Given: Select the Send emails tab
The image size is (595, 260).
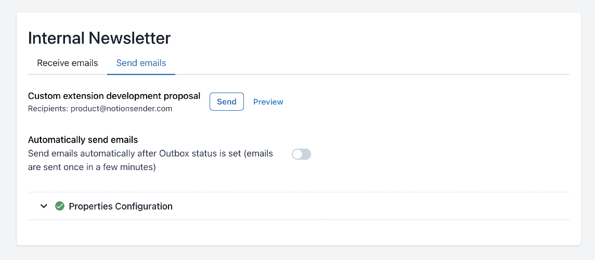Looking at the screenshot, I should pyautogui.click(x=141, y=63).
